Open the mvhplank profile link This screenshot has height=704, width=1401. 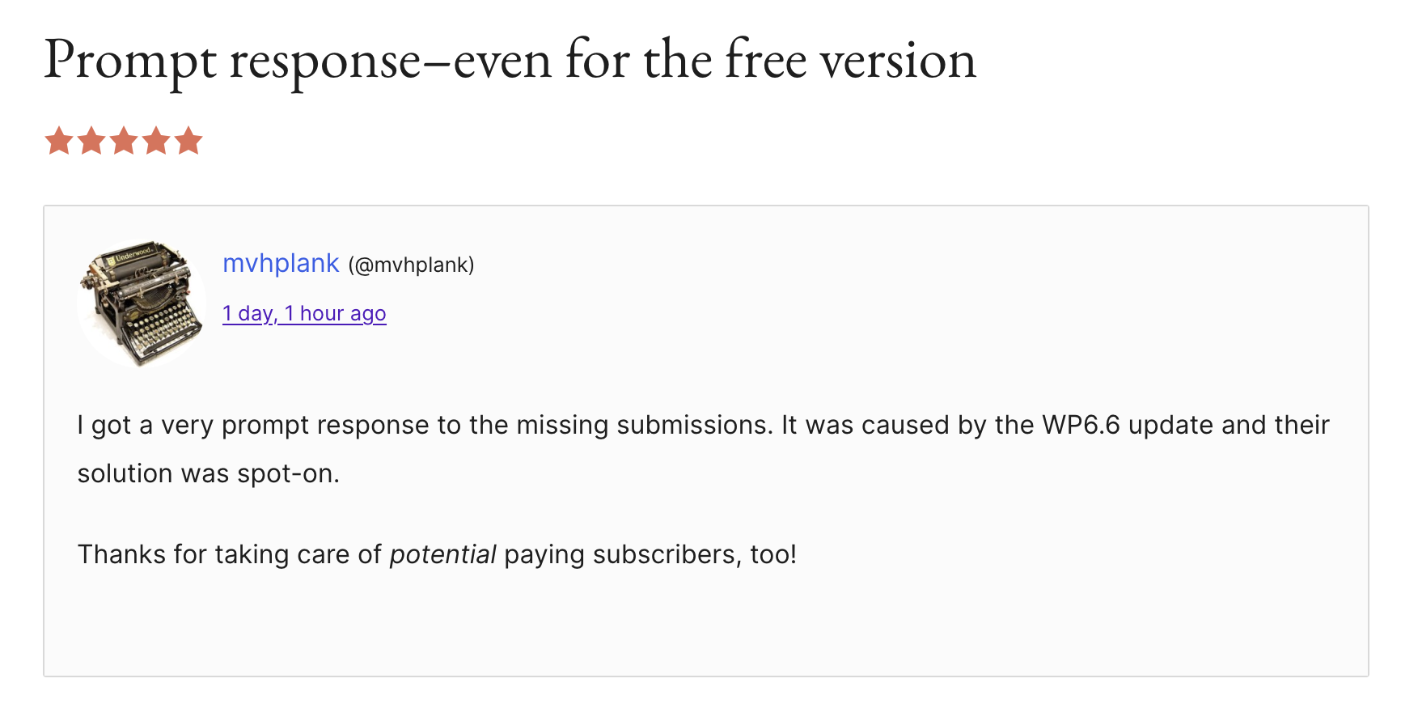(281, 264)
